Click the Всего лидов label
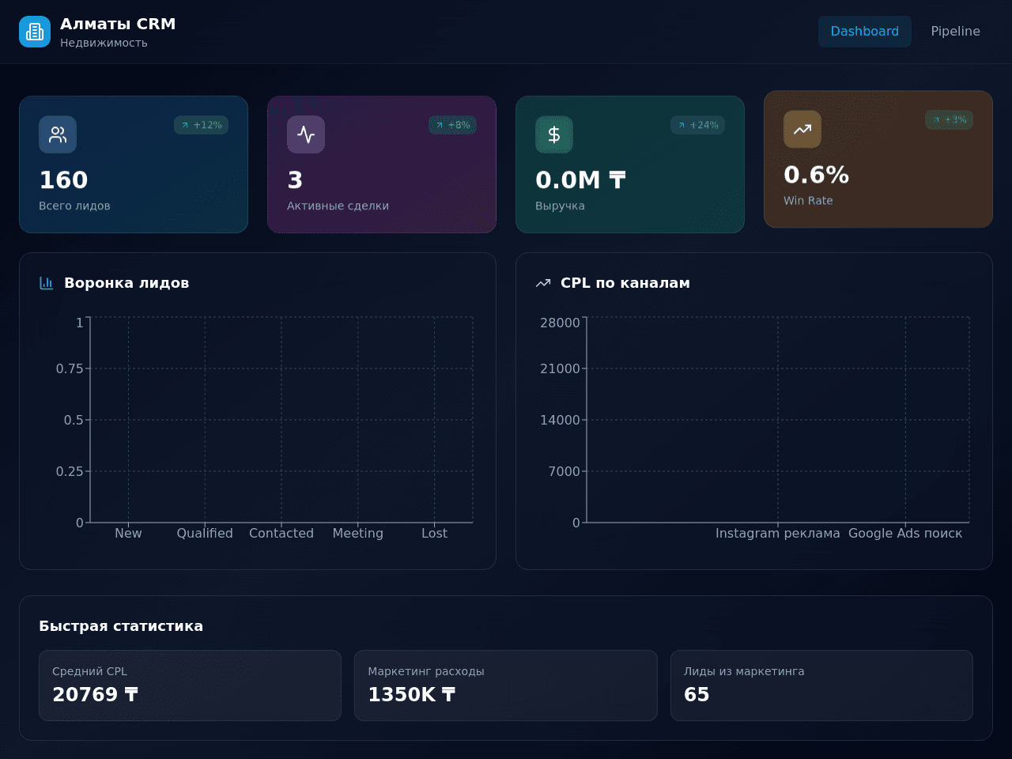 (74, 206)
